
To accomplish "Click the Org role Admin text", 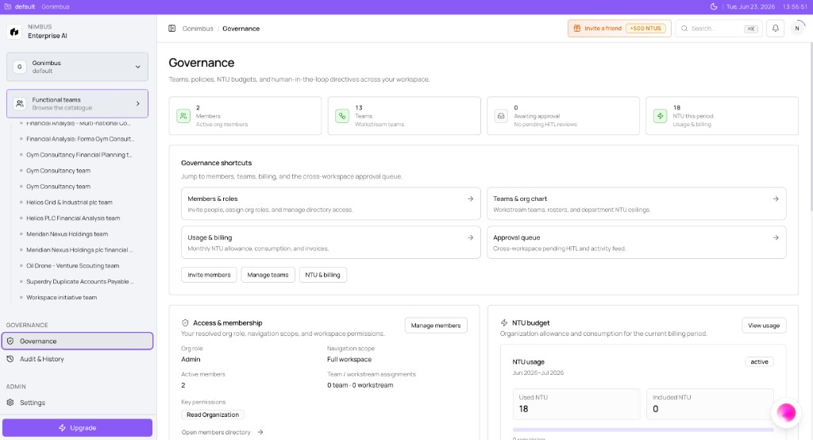I will click(x=191, y=360).
